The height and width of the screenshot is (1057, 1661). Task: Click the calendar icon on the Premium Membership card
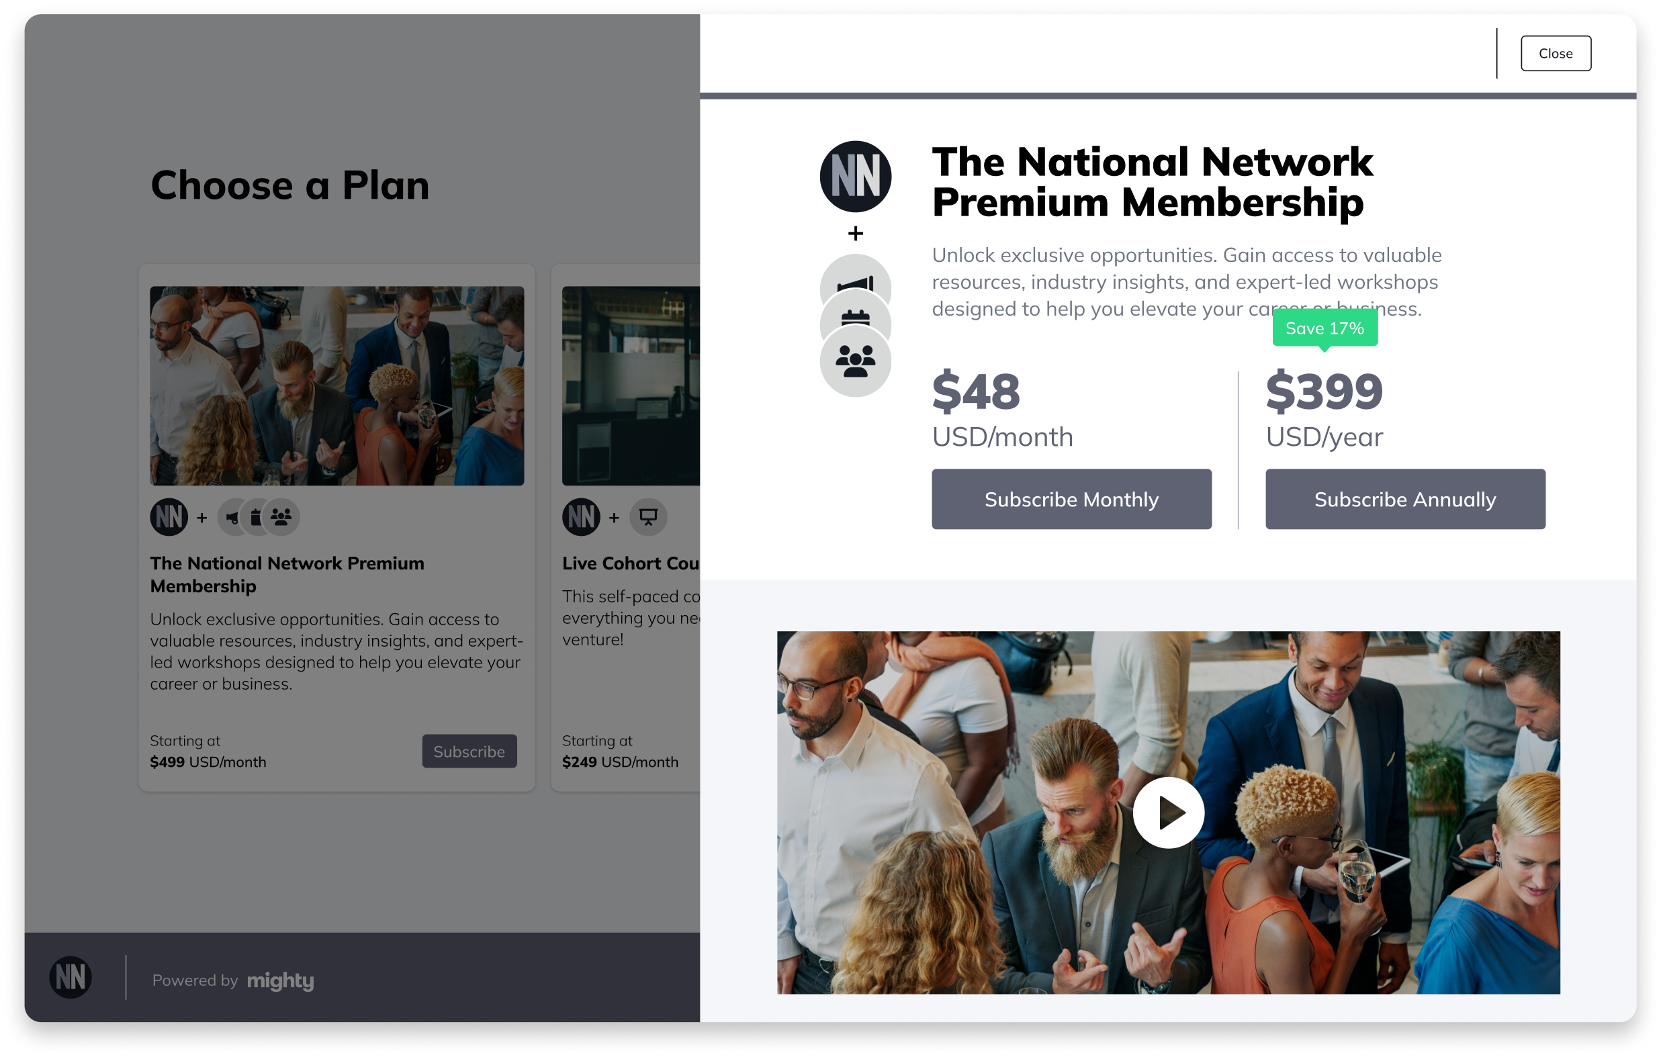pyautogui.click(x=255, y=516)
